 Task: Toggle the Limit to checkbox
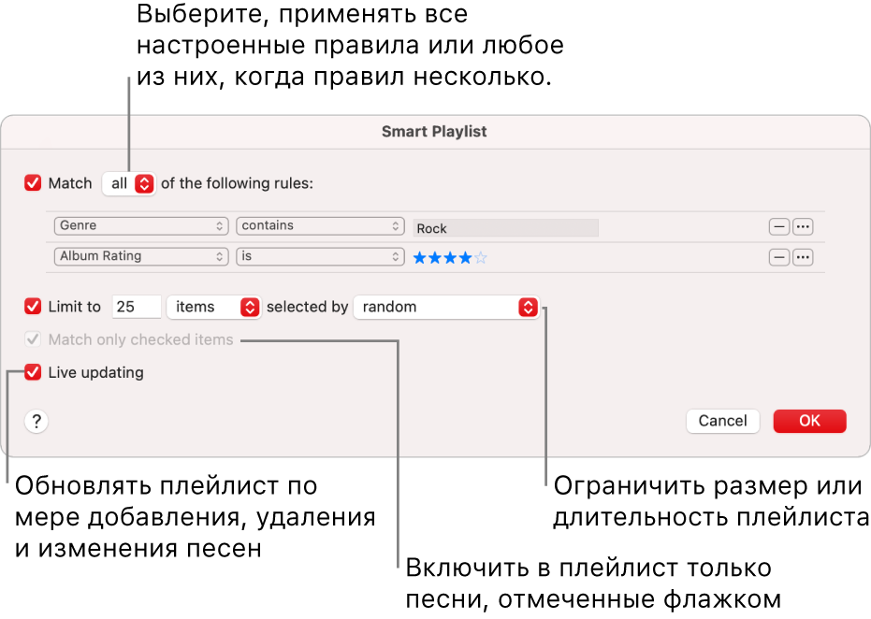33,307
